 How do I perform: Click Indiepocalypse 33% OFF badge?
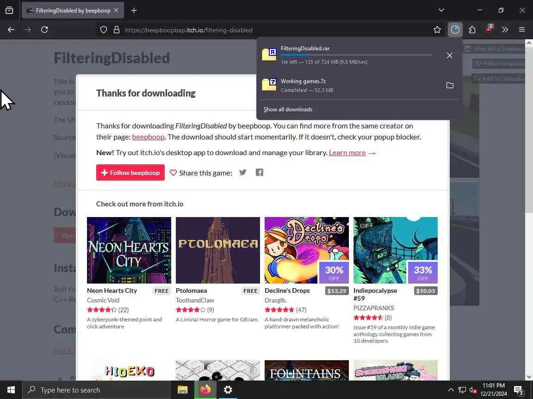[x=422, y=272]
